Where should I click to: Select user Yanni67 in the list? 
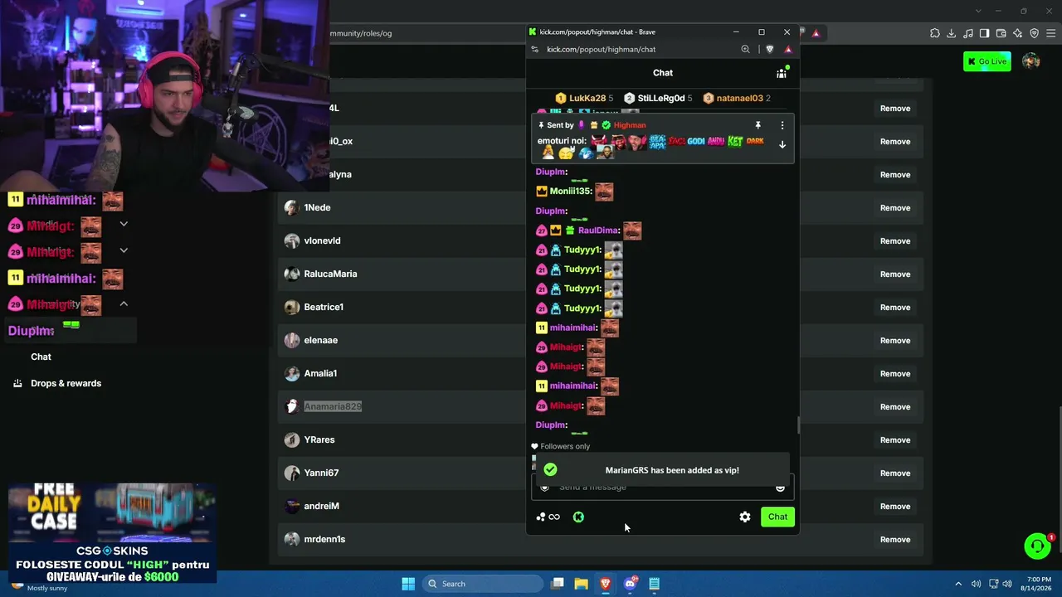pos(321,473)
